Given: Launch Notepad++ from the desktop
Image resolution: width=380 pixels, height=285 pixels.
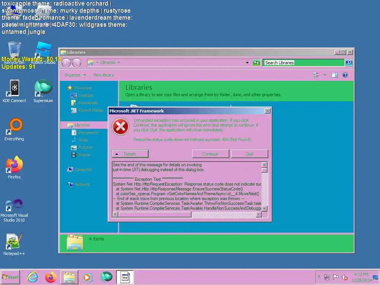Looking at the screenshot, I should pos(14,244).
